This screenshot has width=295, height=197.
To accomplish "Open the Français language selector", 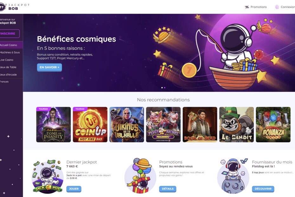I will (4, 82).
